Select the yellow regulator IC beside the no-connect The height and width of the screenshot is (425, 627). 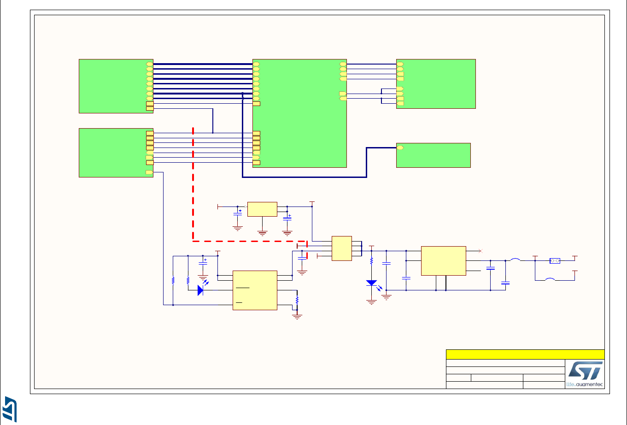point(443,261)
